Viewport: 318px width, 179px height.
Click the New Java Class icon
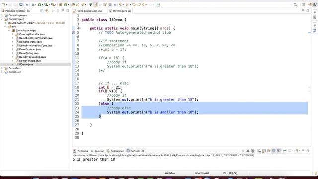[66, 5]
